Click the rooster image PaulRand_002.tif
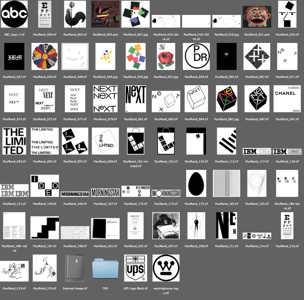 [75, 14]
